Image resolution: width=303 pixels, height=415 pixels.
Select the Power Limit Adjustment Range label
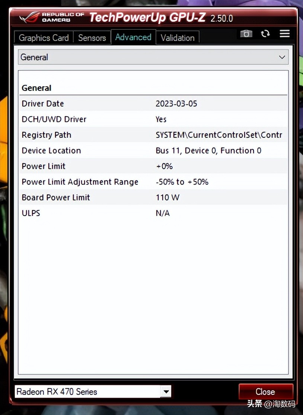point(80,182)
